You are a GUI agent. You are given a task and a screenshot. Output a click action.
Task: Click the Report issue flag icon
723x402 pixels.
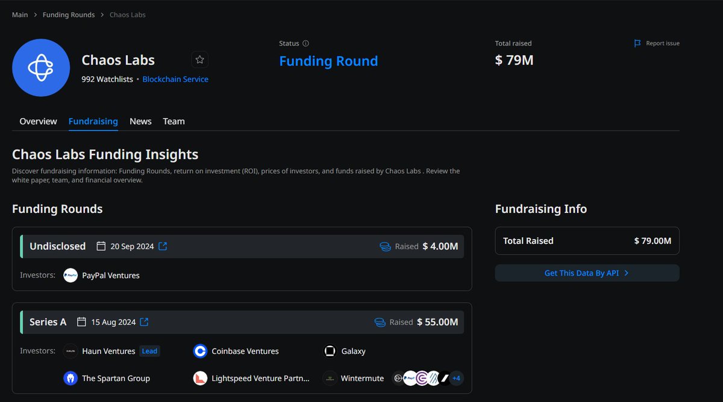pyautogui.click(x=637, y=43)
